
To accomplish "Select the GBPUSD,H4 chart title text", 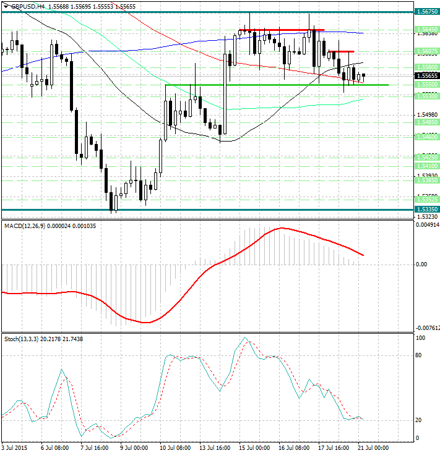I will [x=28, y=6].
